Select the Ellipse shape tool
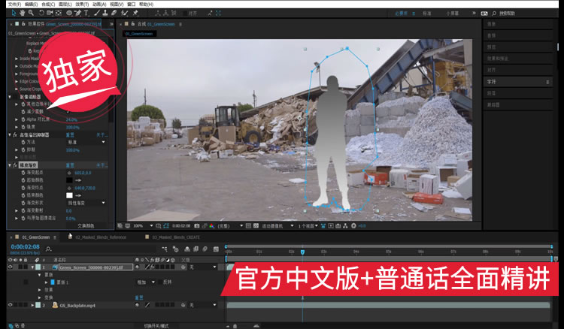The width and height of the screenshot is (564, 329). point(68,13)
